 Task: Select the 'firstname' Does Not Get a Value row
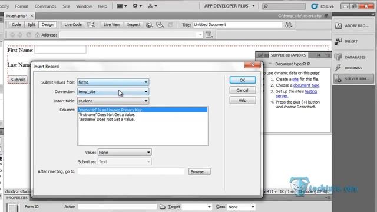point(143,115)
